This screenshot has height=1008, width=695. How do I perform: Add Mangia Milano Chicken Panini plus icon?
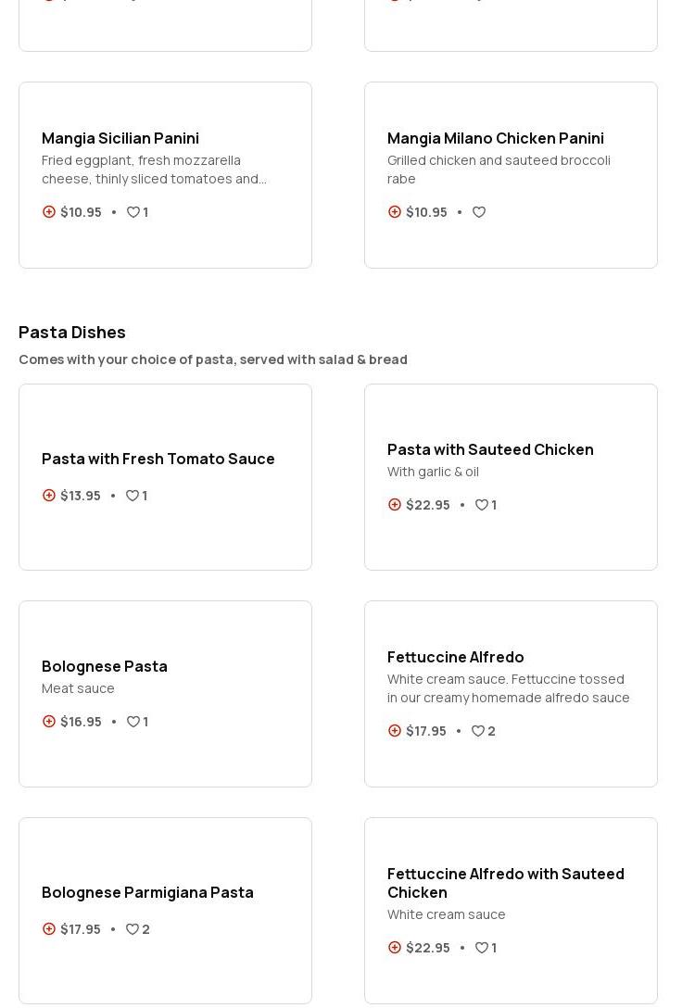pyautogui.click(x=395, y=212)
